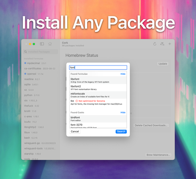Toggle the sidebar icon in Cork toolbar

tap(42, 44)
